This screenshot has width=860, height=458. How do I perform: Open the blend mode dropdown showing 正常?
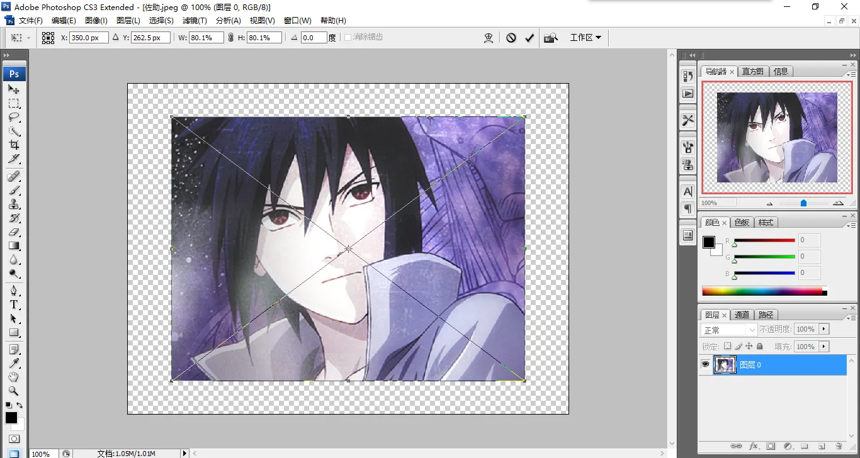729,330
